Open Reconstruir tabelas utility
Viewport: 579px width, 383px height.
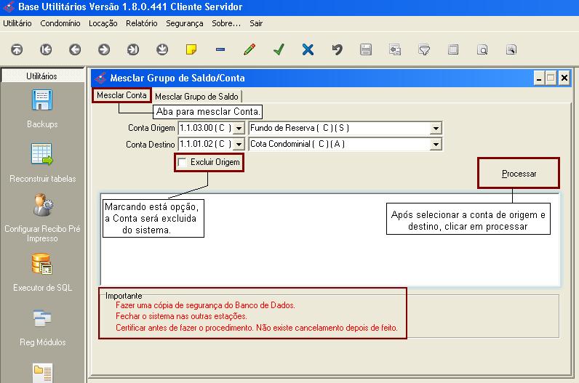(42, 163)
